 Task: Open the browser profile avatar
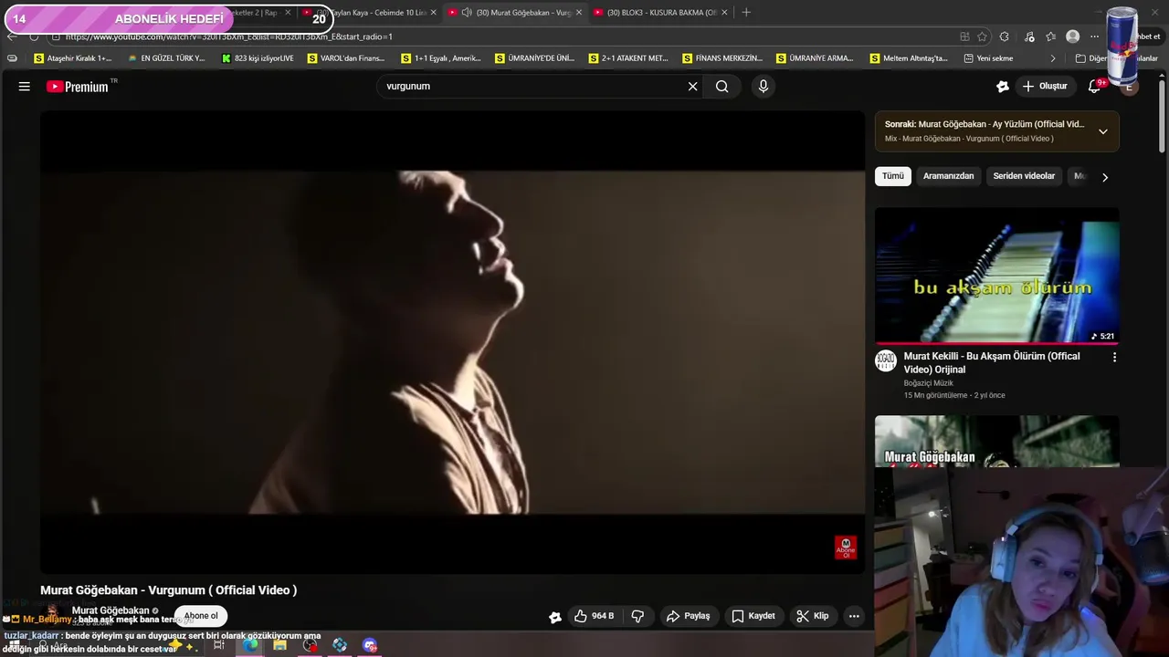1072,36
